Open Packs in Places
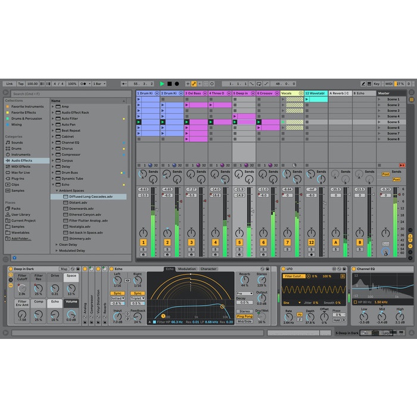Screen dimensions: 417x417 point(15,208)
